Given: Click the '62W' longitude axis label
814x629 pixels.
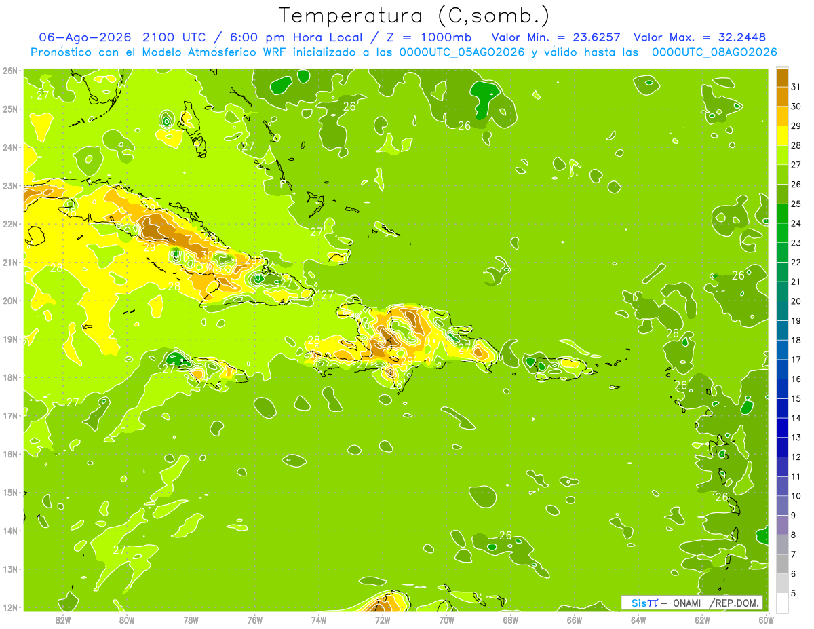Looking at the screenshot, I should tap(702, 620).
